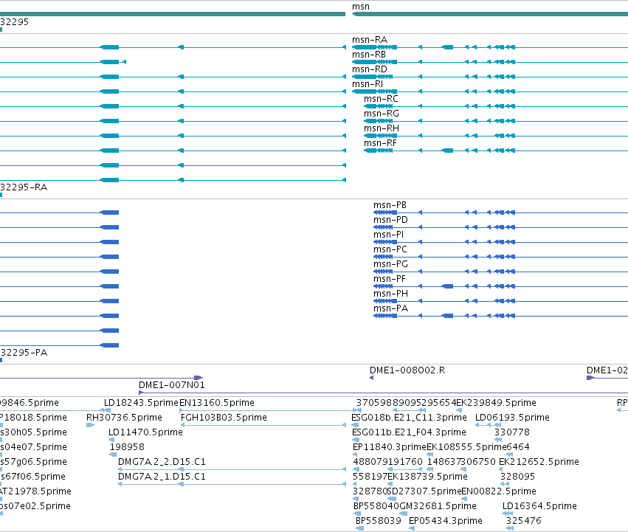Viewport: 628px width, 532px height.
Task: Click the EK108555.5prime EST label
Action: [x=466, y=447]
